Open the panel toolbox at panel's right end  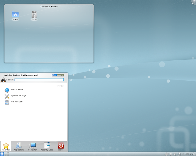(x=195, y=154)
